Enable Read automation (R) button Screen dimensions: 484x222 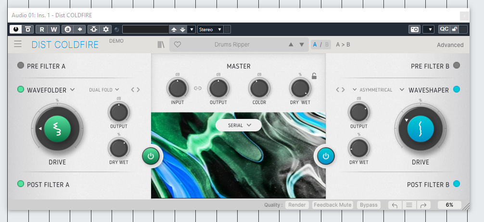click(42, 29)
